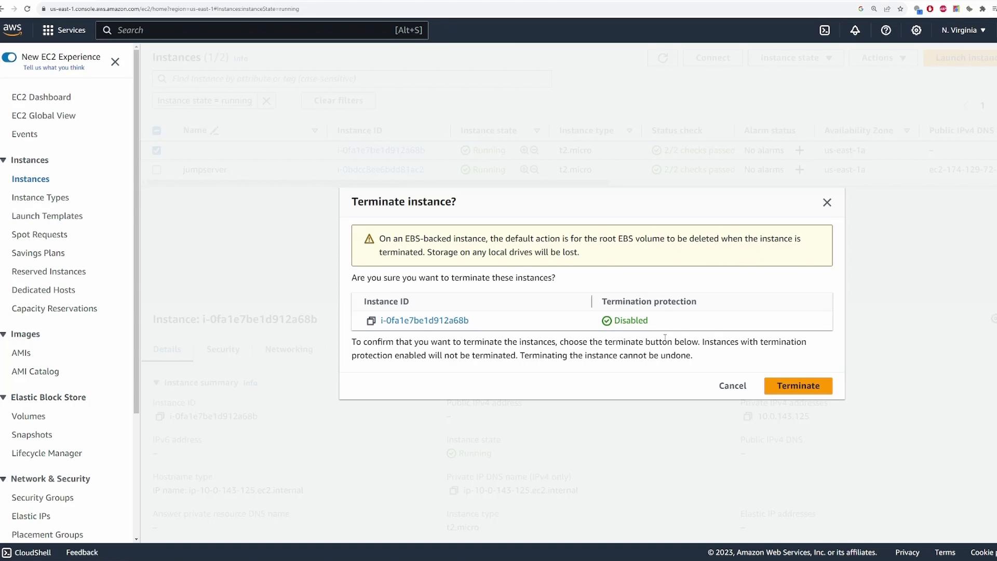The image size is (997, 561).
Task: Open browser extensions puzzle icon
Action: [x=982, y=9]
